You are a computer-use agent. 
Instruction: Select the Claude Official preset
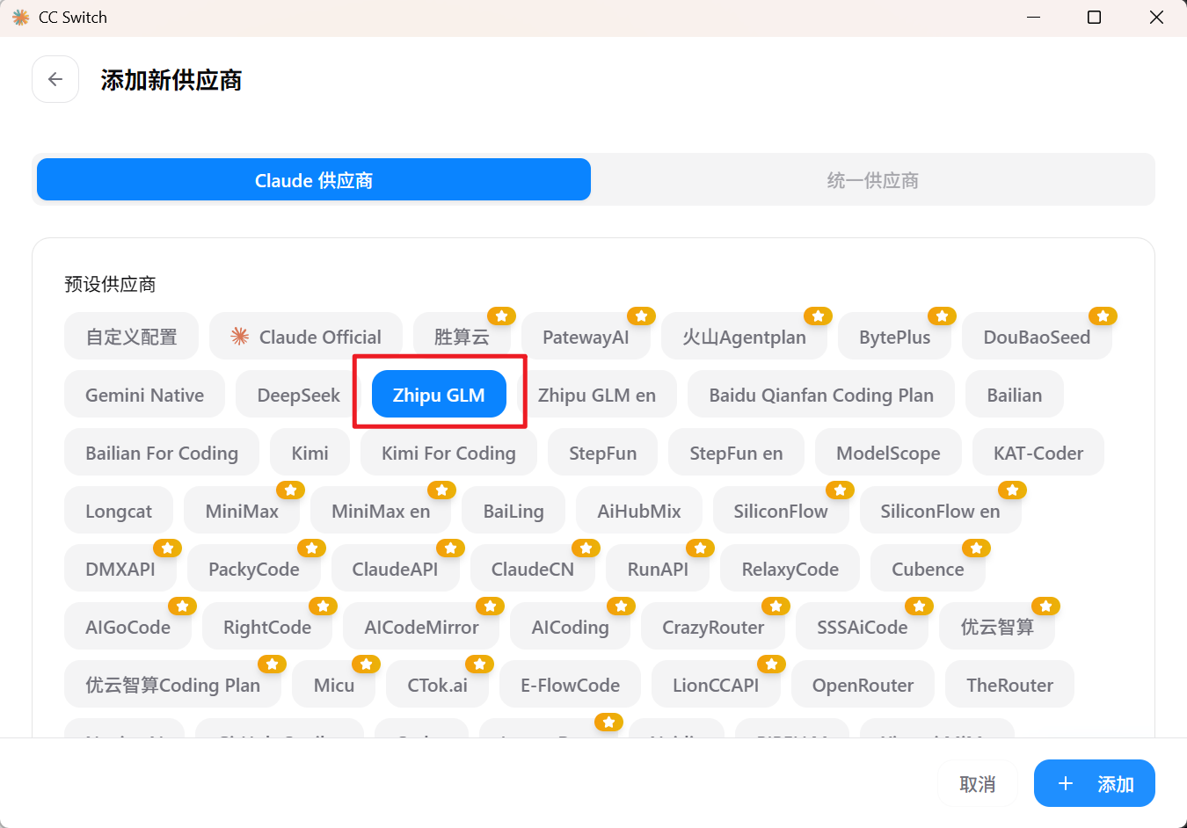coord(306,337)
